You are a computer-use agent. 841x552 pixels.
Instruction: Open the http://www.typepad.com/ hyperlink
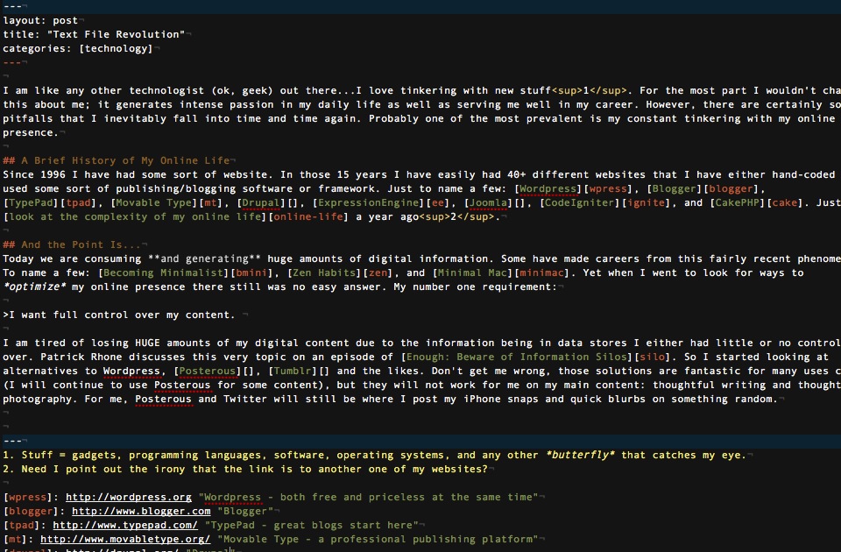[x=128, y=525]
